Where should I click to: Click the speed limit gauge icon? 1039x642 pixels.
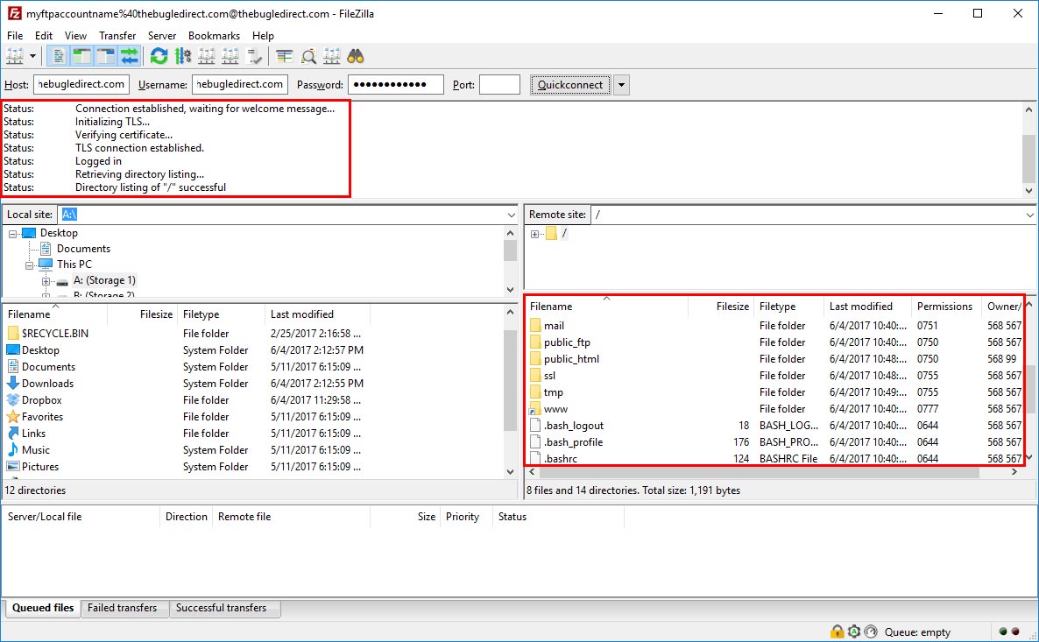point(870,631)
